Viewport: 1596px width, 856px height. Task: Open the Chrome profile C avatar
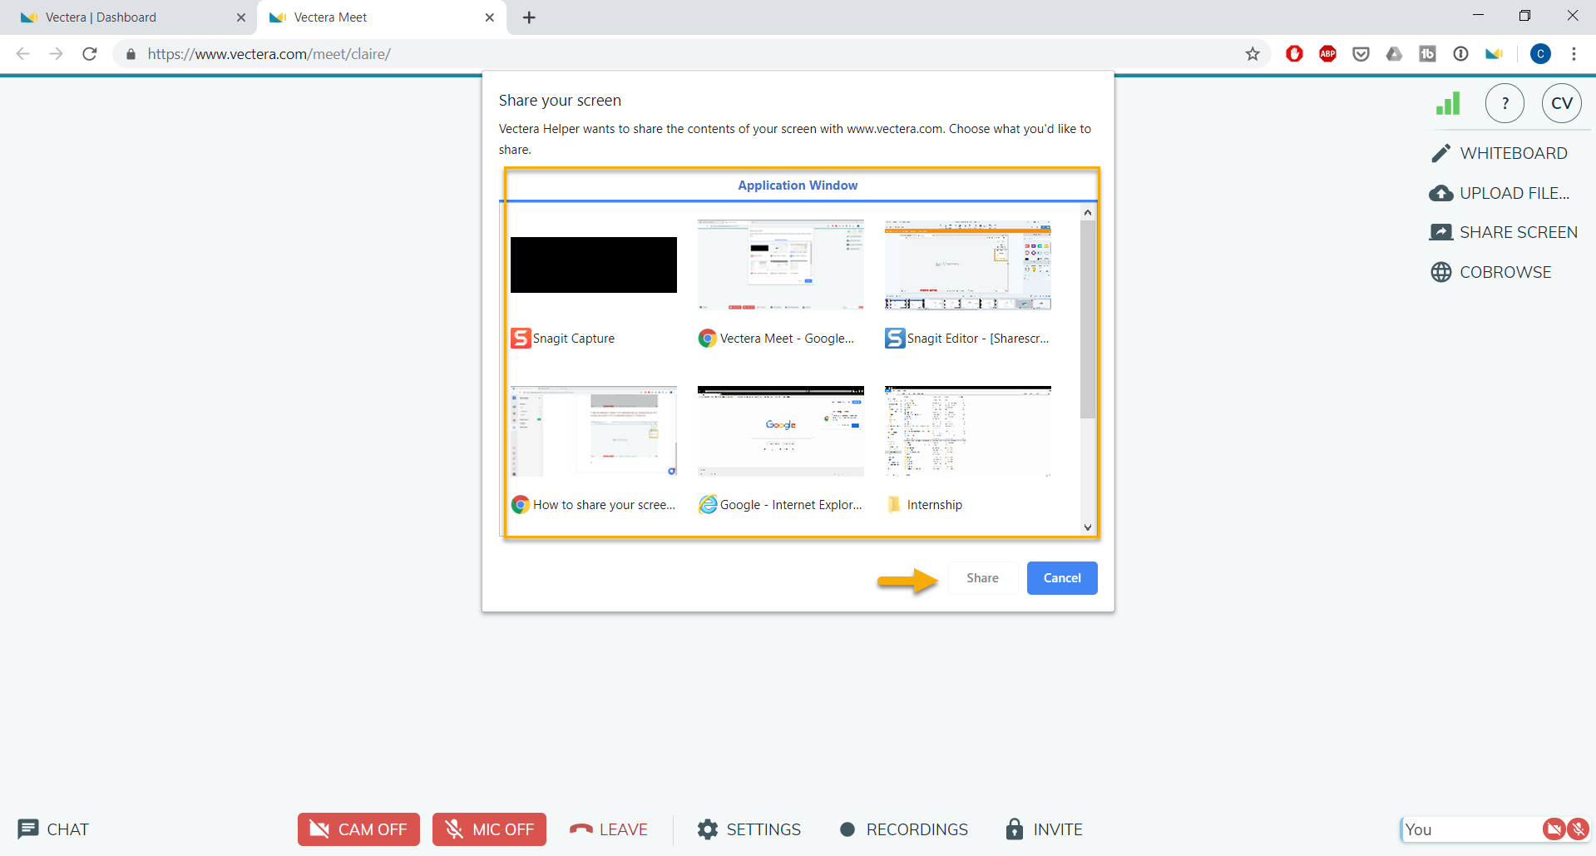pyautogui.click(x=1540, y=54)
